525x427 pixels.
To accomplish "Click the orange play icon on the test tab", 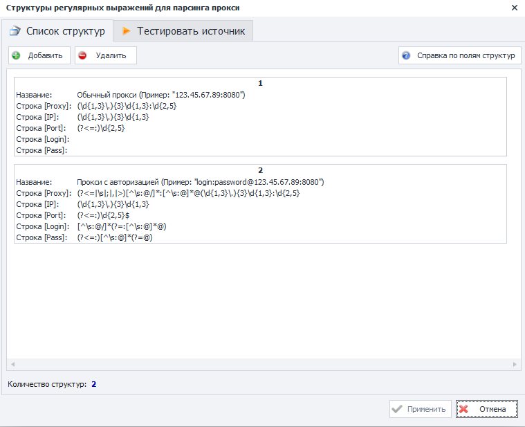I will point(126,31).
